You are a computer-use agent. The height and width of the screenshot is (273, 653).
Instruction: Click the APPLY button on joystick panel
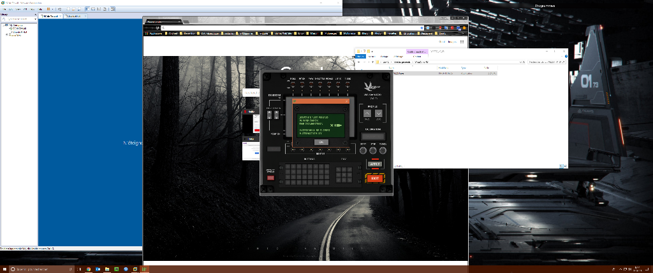(x=375, y=164)
